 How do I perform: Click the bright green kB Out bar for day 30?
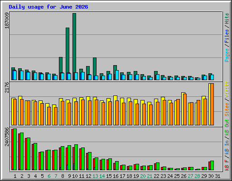(212, 166)
